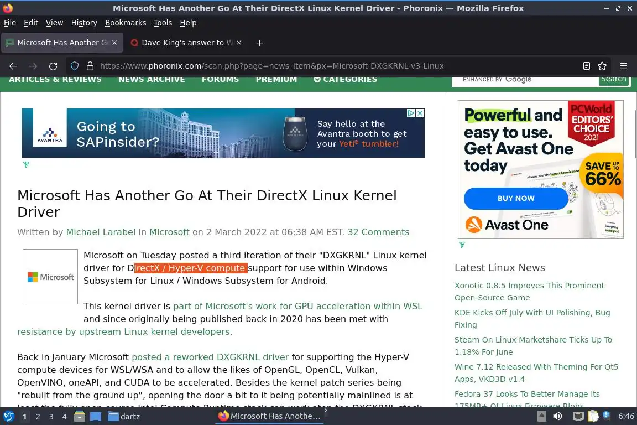Viewport: 637px width, 425px height.
Task: Expand the Categories dropdown
Action: [346, 80]
